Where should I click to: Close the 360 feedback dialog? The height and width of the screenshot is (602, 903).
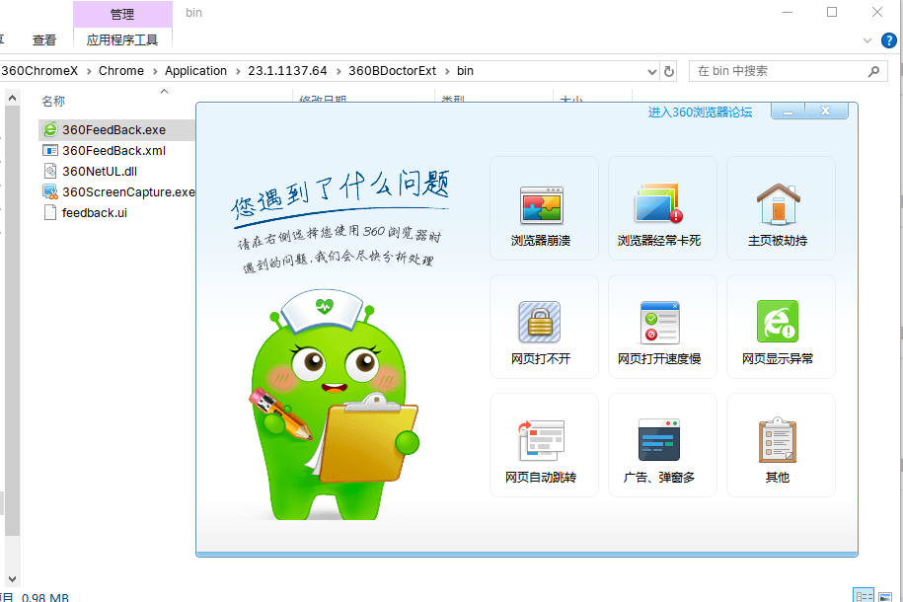(826, 112)
